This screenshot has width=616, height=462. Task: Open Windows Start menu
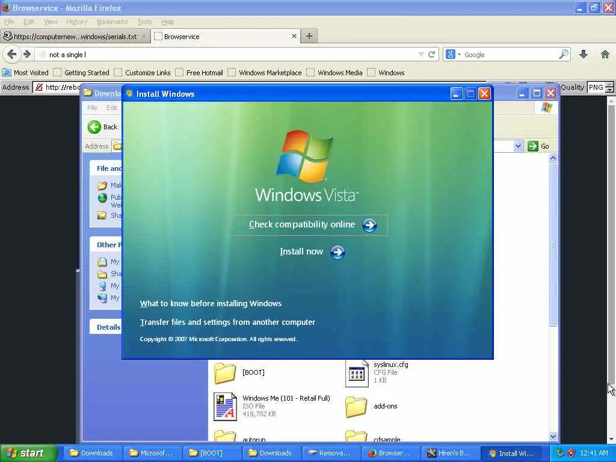click(28, 453)
